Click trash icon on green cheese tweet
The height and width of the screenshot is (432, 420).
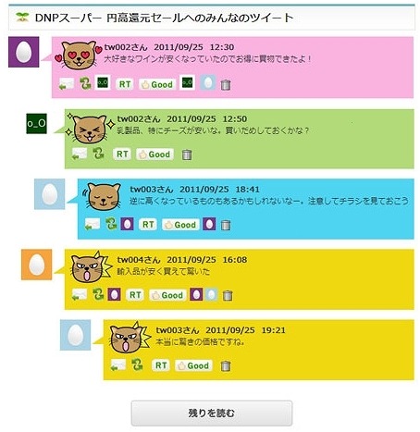pos(187,154)
